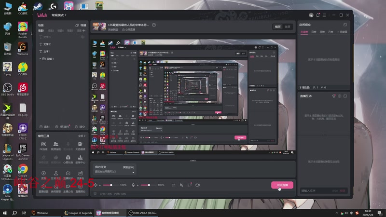The image size is (386, 217).
Task: Click the 开始直播 start streaming button
Action: (x=282, y=185)
